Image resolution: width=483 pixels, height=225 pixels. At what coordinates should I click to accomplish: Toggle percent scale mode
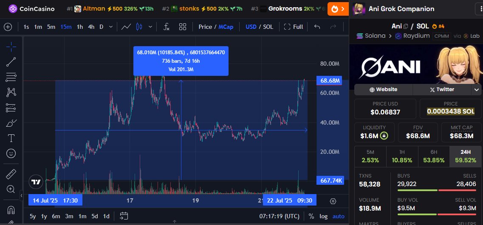(311, 217)
